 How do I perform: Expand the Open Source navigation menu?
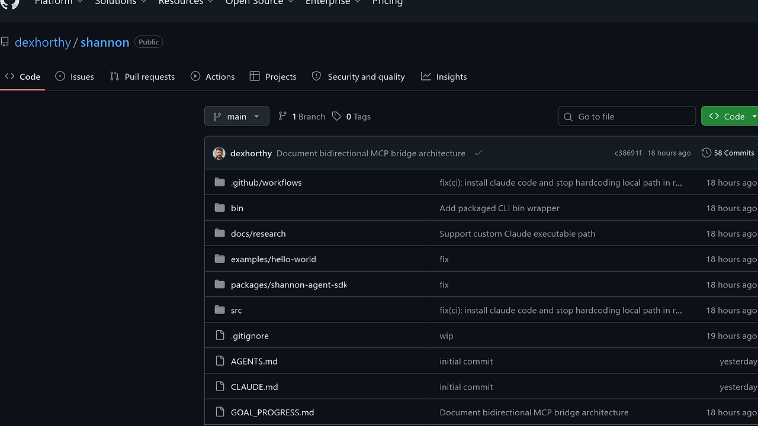[260, 3]
